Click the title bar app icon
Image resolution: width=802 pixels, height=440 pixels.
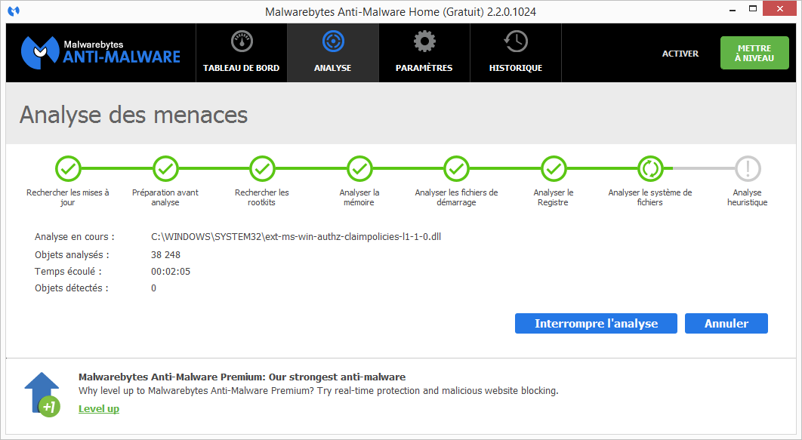13,11
